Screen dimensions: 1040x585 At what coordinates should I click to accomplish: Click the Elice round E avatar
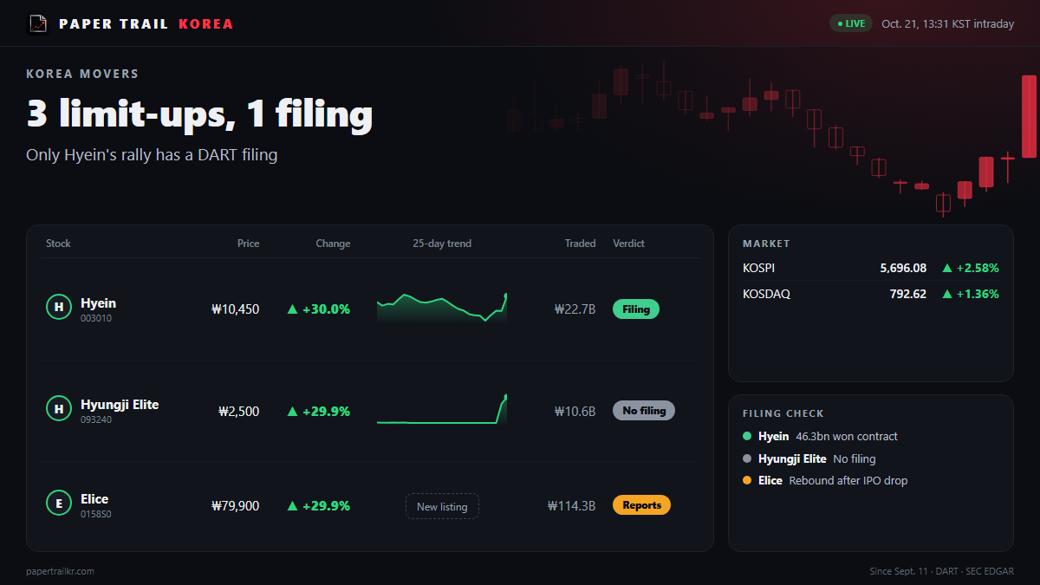pos(59,503)
